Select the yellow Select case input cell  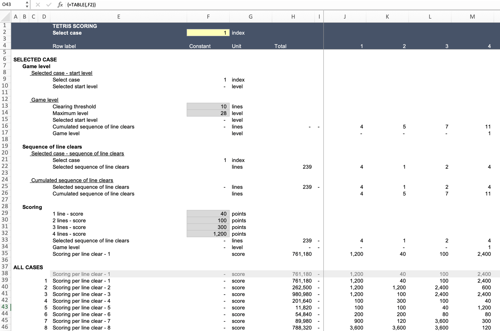point(208,33)
